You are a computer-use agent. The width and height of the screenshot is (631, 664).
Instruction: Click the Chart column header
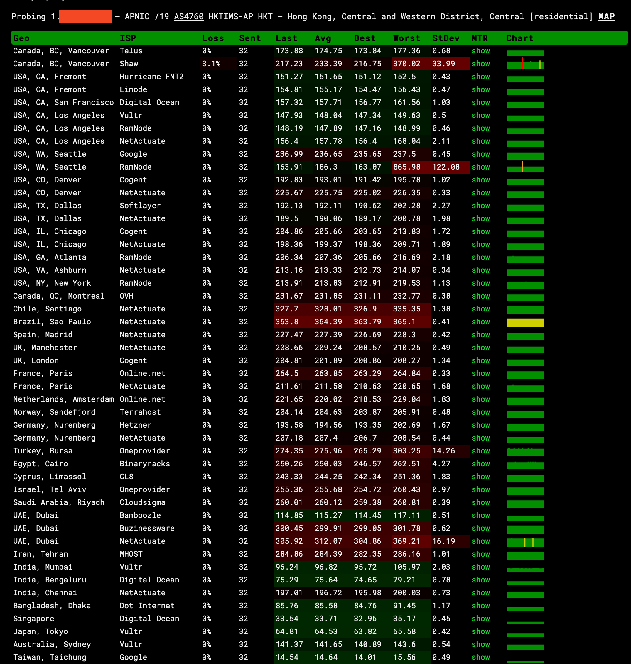pos(520,38)
